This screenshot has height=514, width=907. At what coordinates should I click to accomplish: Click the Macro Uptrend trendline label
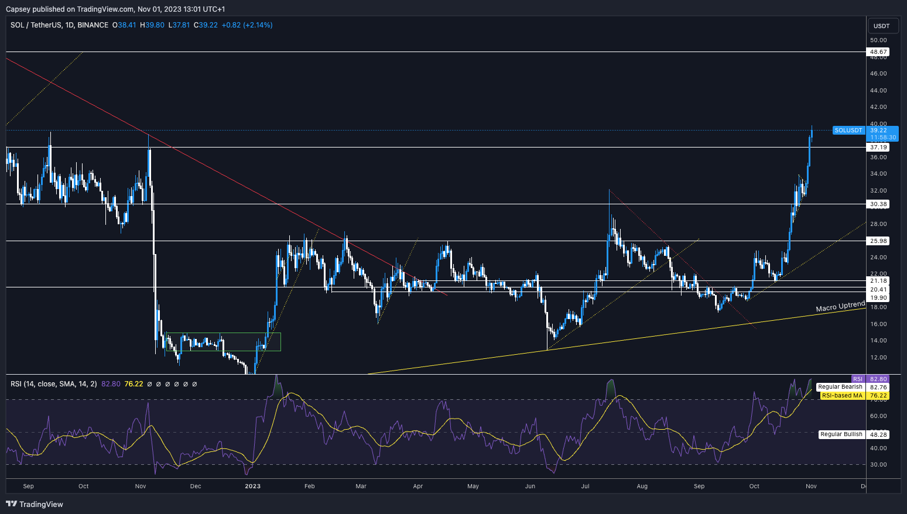[840, 307]
